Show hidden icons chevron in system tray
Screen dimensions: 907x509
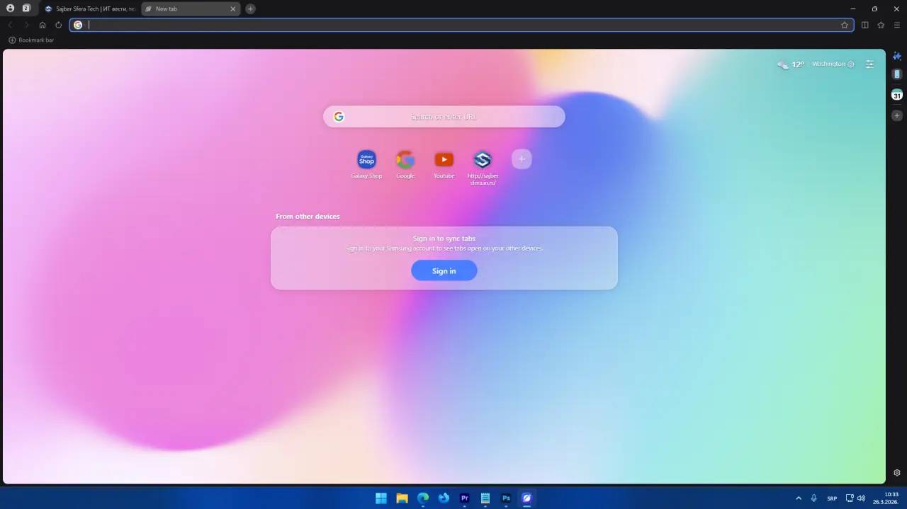(x=799, y=498)
